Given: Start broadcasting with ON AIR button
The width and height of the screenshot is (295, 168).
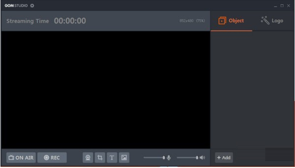Looking at the screenshot, I should click(x=21, y=158).
